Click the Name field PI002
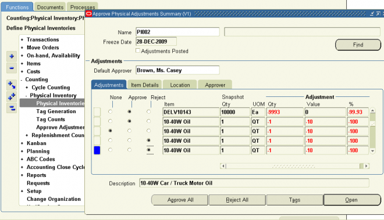The width and height of the screenshot is (384, 220). [x=177, y=32]
